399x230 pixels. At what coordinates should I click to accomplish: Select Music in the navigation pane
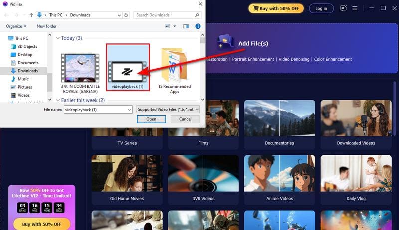[23, 79]
